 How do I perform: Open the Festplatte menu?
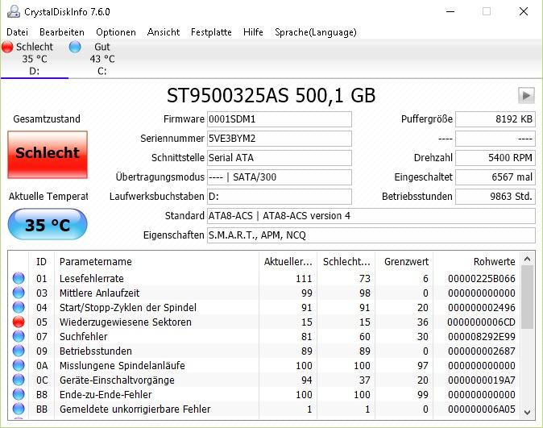211,32
